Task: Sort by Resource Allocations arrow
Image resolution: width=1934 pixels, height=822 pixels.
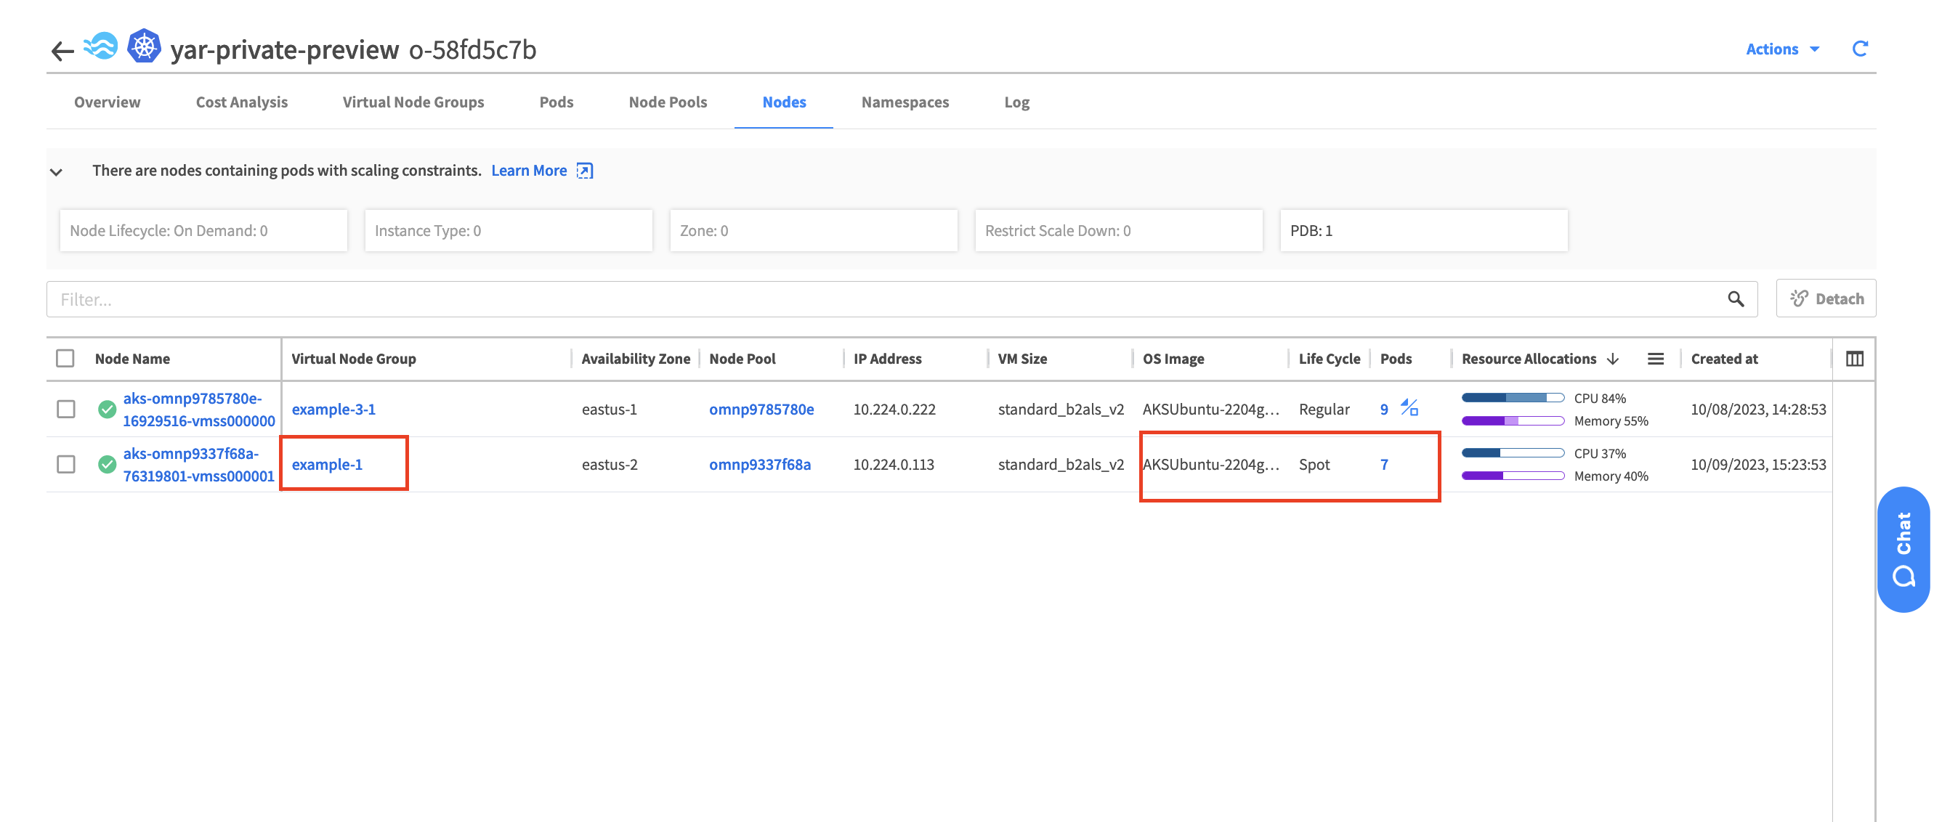Action: 1613,359
